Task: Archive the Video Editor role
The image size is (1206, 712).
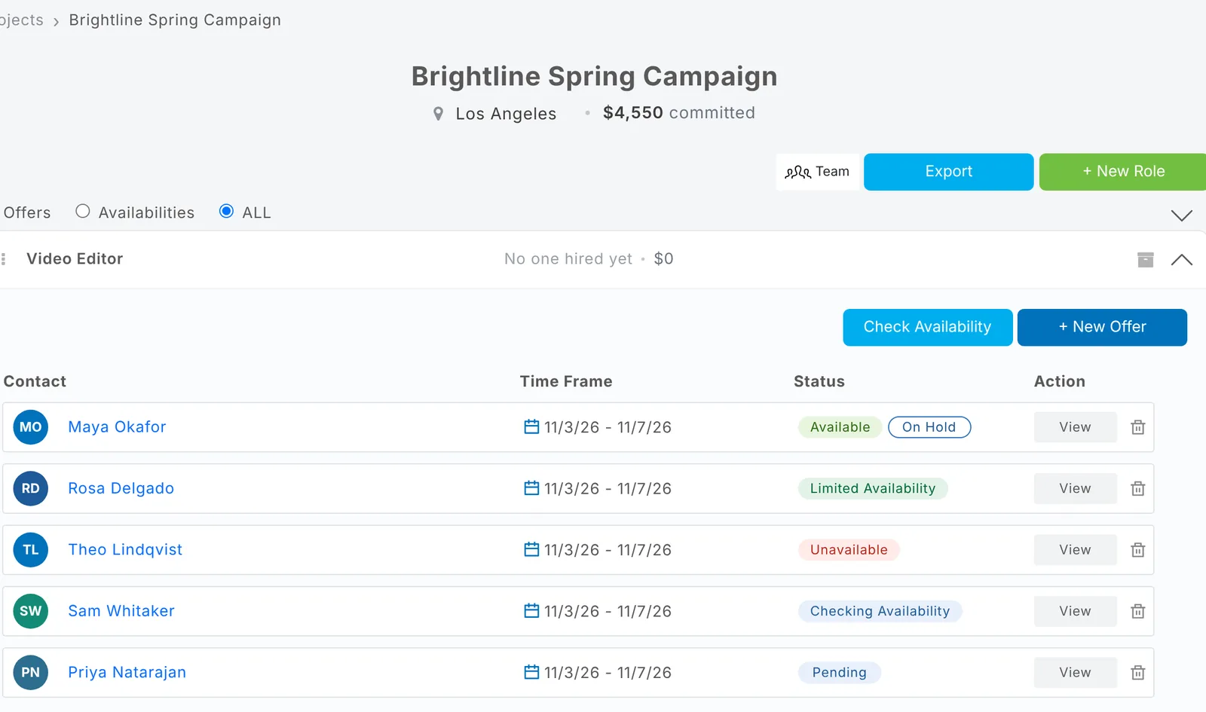Action: coord(1146,259)
